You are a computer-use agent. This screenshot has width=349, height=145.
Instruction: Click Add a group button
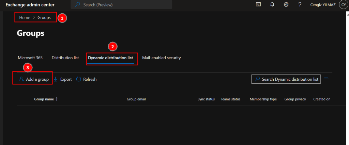(x=34, y=79)
